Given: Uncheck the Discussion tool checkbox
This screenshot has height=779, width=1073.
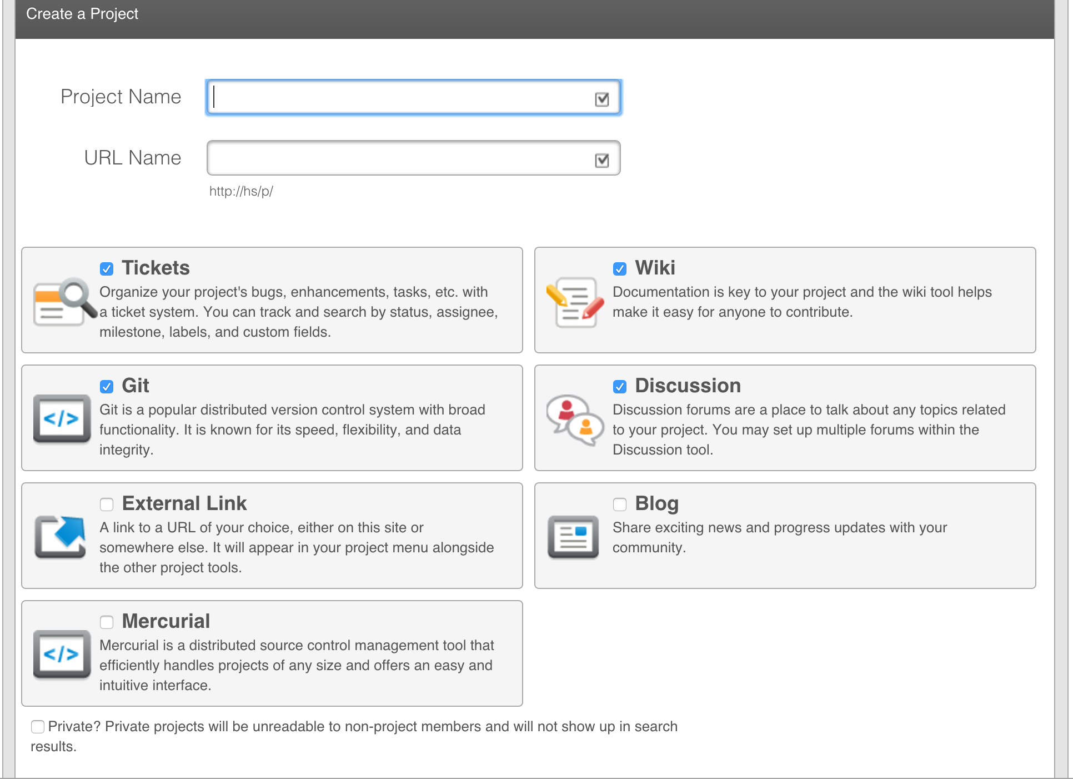Looking at the screenshot, I should point(620,387).
